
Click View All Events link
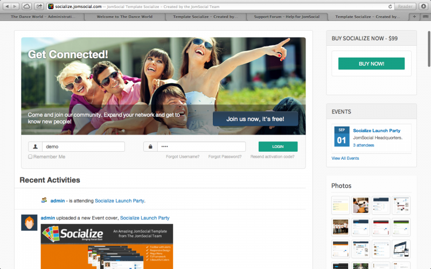point(345,158)
